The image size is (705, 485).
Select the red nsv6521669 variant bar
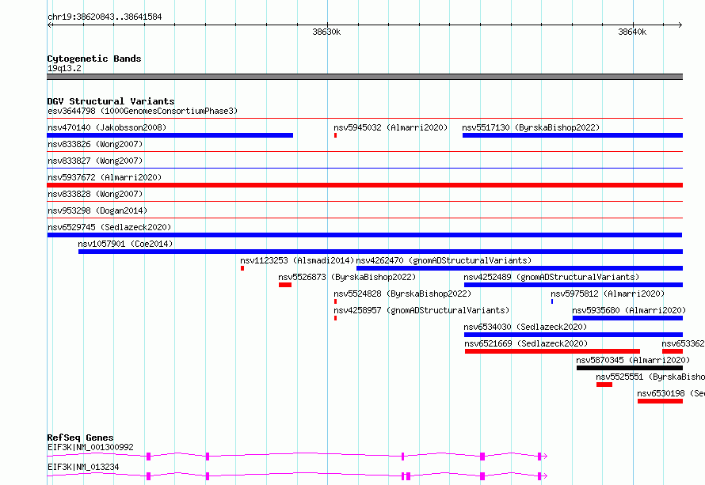(x=553, y=351)
